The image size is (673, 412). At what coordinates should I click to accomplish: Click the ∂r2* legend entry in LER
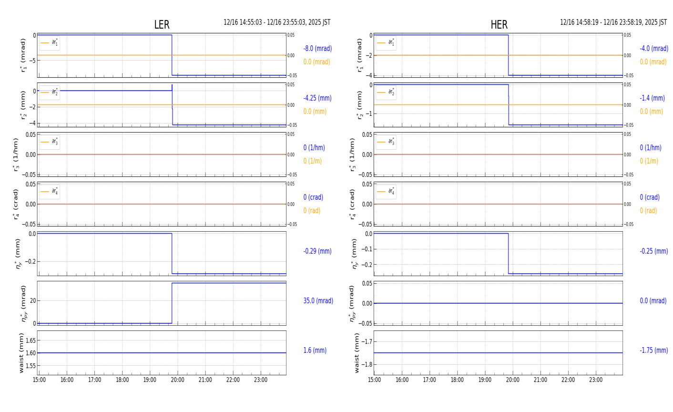coord(50,93)
